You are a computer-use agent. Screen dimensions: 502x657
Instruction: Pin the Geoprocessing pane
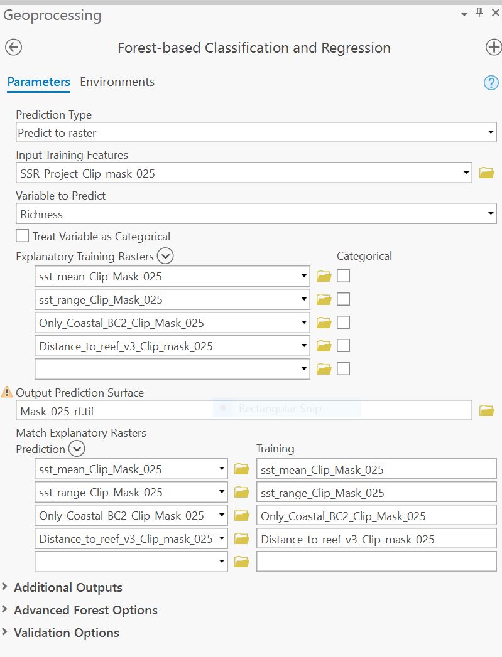(479, 13)
